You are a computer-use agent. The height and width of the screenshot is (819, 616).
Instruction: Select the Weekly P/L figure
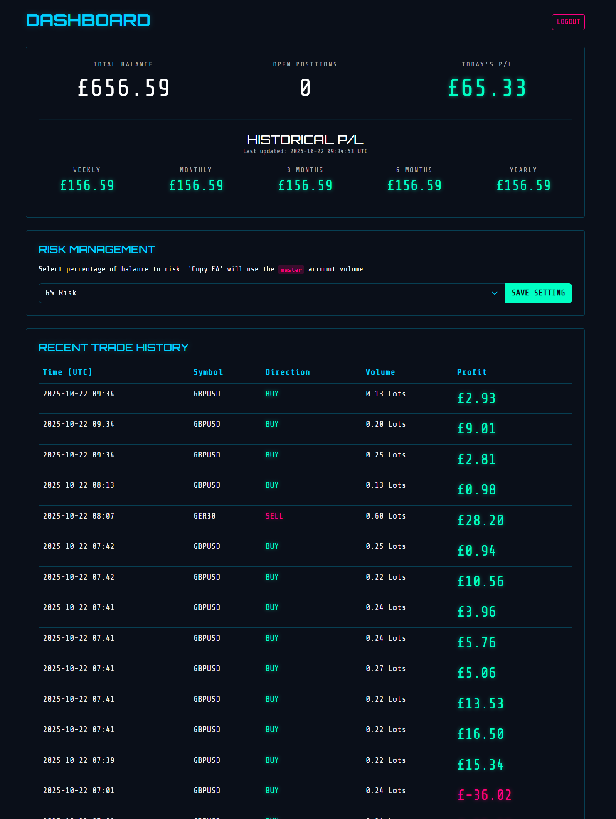pyautogui.click(x=87, y=186)
